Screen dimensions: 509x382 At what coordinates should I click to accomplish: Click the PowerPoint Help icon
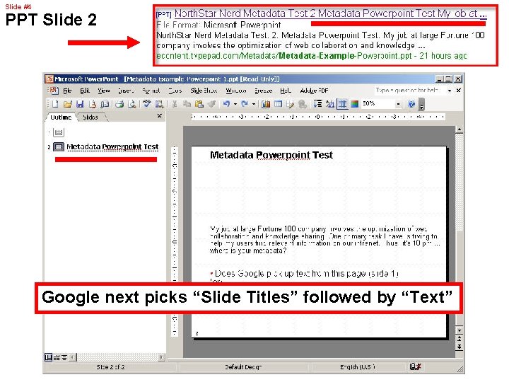(x=411, y=104)
